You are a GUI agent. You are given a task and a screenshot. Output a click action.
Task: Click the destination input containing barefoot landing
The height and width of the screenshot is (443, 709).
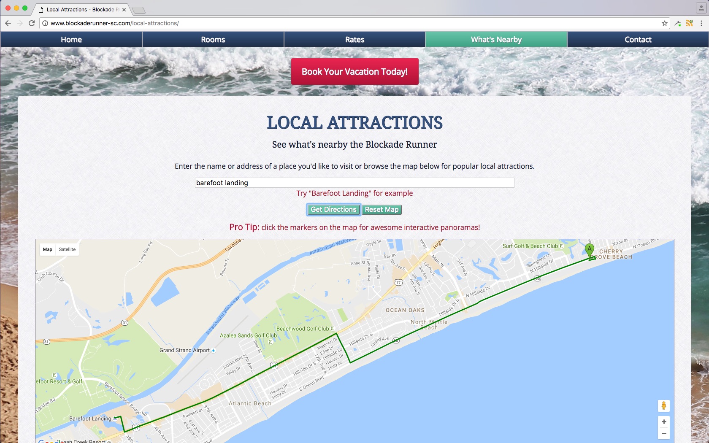click(x=354, y=183)
